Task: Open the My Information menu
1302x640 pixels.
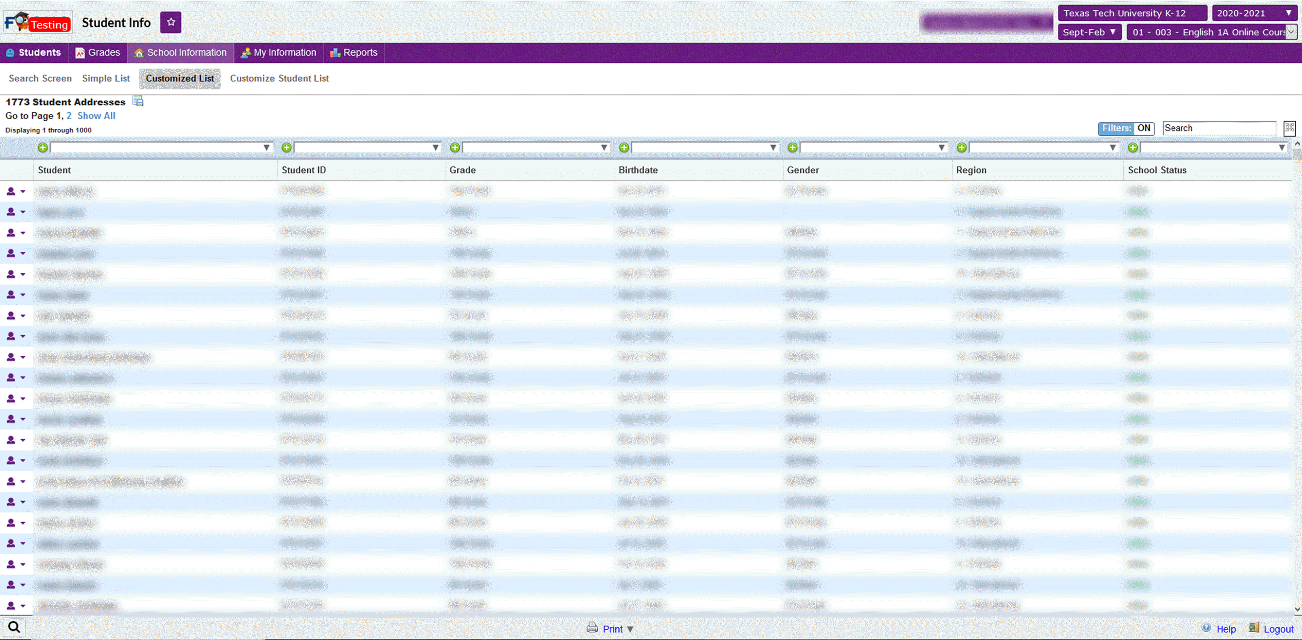Action: click(x=279, y=53)
